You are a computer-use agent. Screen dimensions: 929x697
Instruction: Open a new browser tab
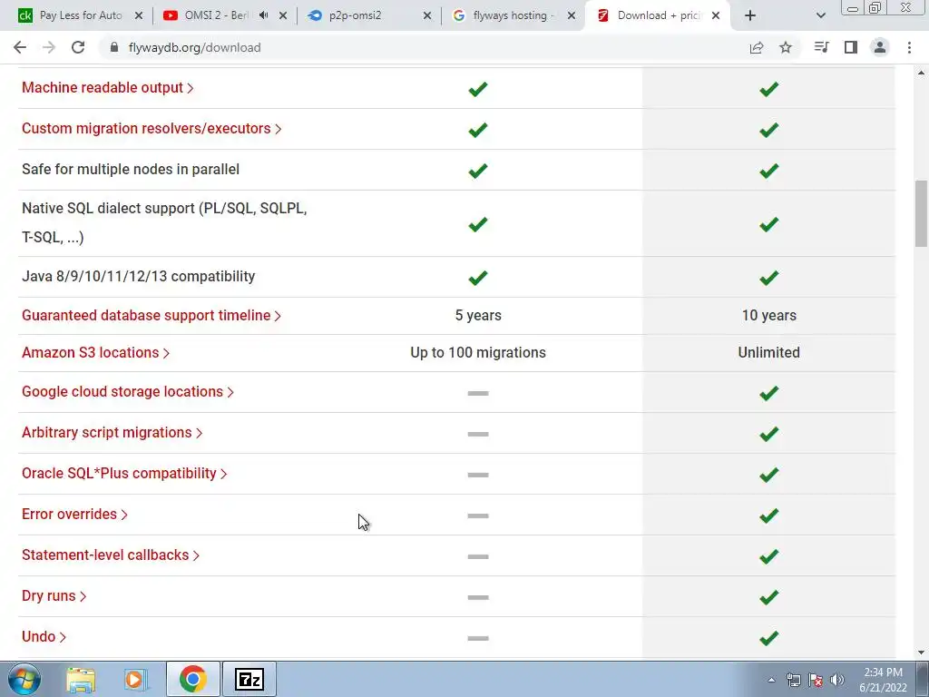pyautogui.click(x=750, y=15)
